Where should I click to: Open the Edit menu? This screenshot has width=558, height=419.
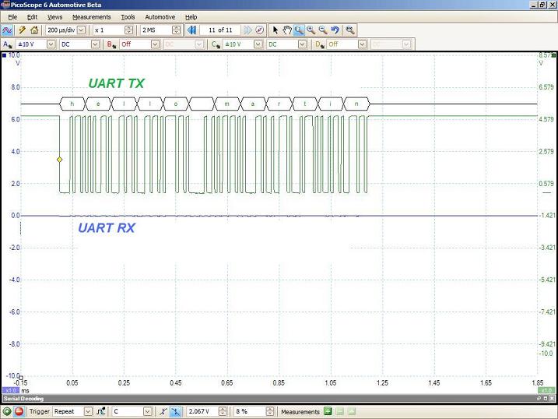(x=33, y=17)
